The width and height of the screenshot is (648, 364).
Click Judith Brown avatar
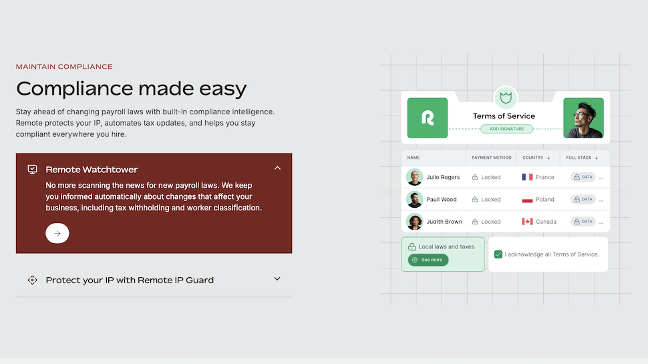click(414, 222)
